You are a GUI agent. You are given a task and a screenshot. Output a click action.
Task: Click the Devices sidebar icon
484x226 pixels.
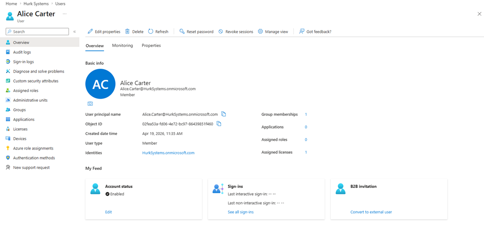pyautogui.click(x=8, y=138)
